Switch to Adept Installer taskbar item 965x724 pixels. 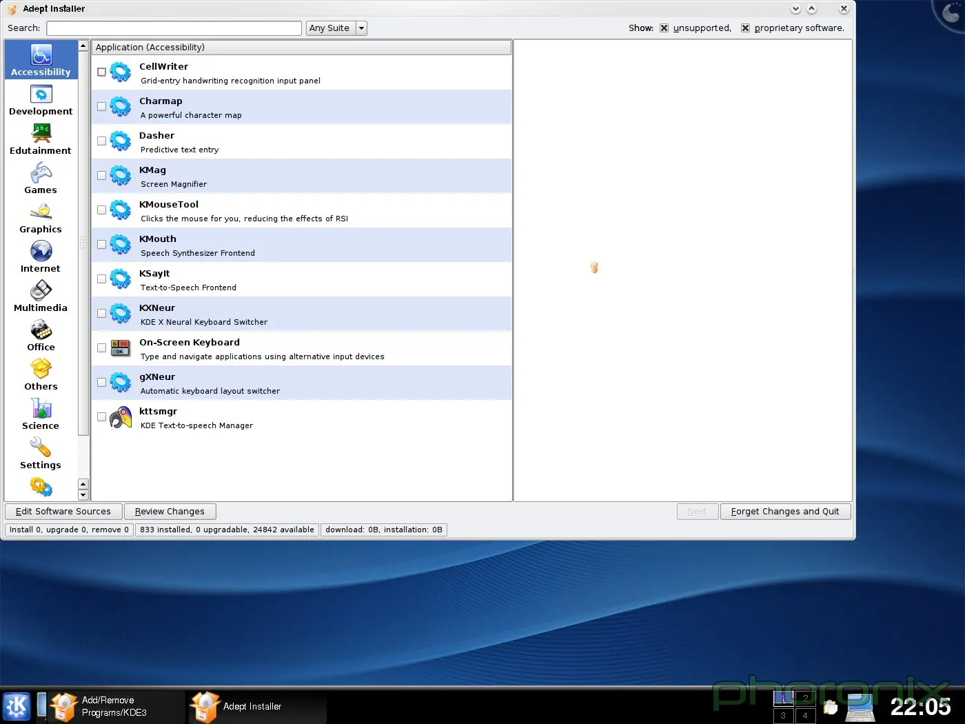258,707
